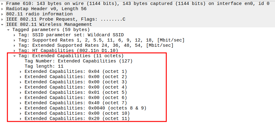Expand Extended Capabilities octets 8 & 9 row
Viewport: 275px width, 123px height.
21,108
